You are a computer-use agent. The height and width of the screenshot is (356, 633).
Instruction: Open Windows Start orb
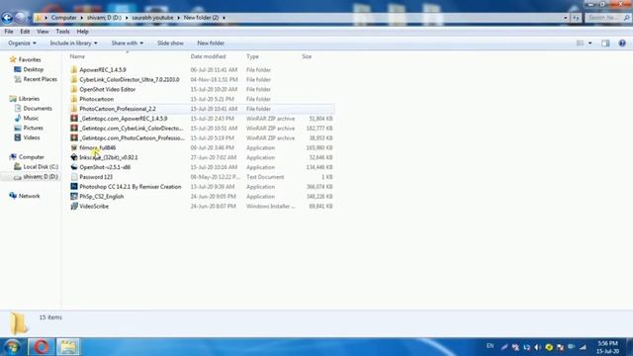[12, 347]
